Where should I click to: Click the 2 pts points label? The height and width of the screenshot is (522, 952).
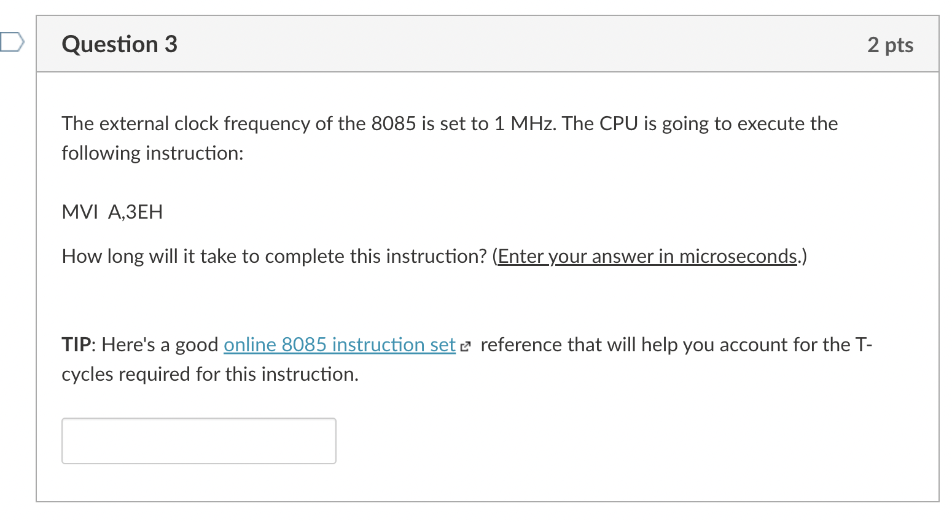coord(890,45)
